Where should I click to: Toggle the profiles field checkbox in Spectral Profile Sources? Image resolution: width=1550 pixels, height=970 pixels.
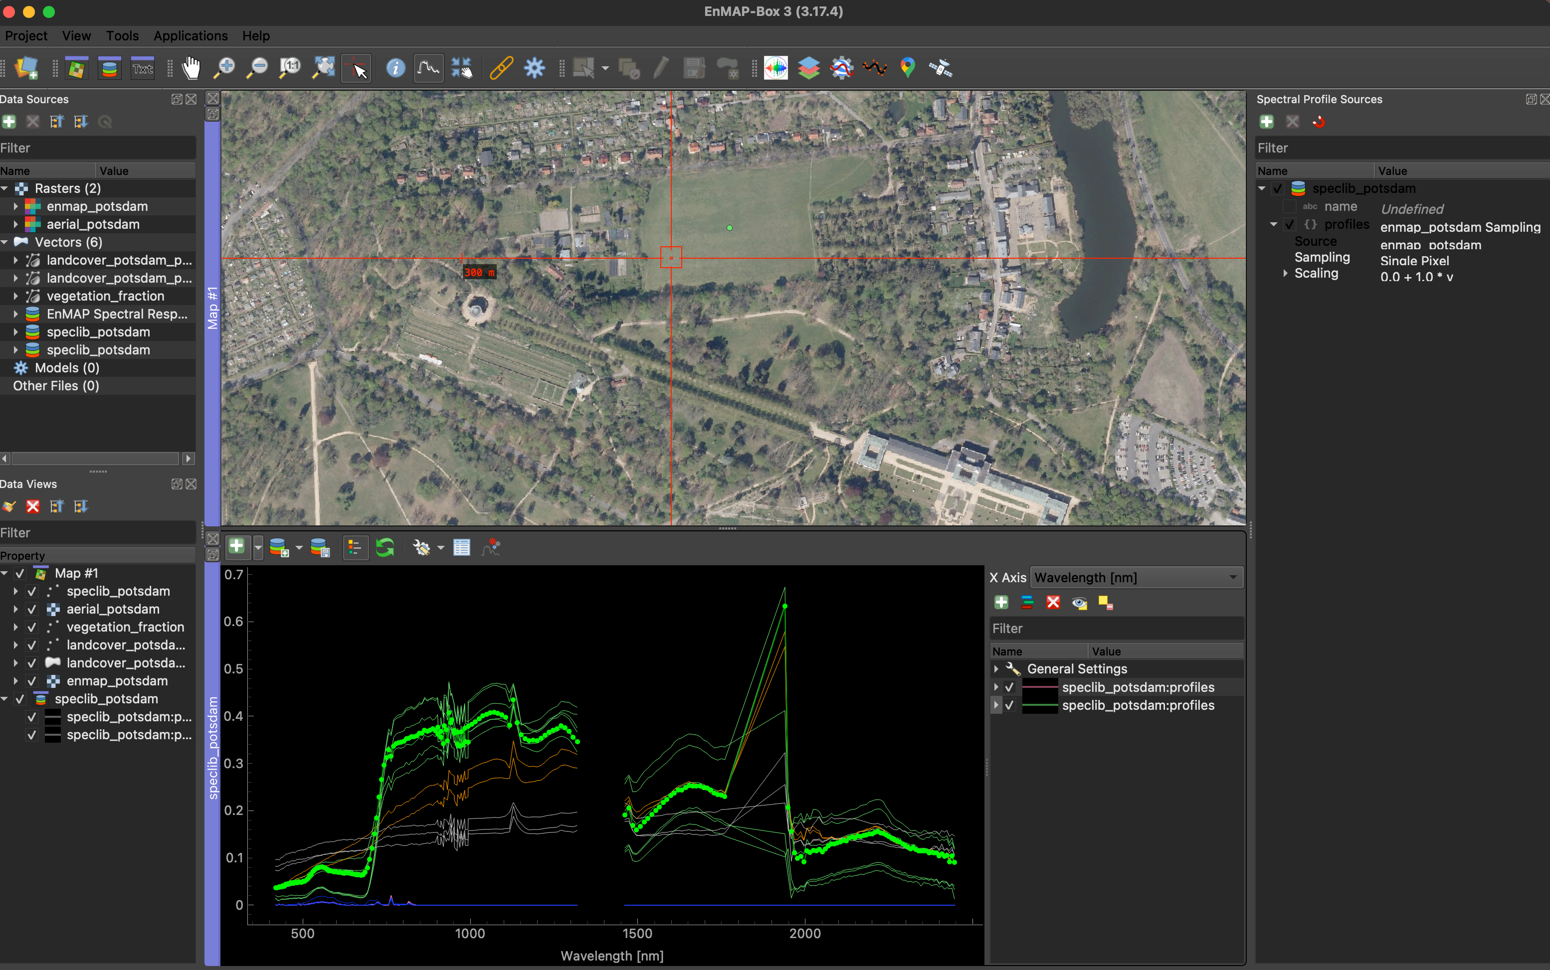pyautogui.click(x=1289, y=224)
